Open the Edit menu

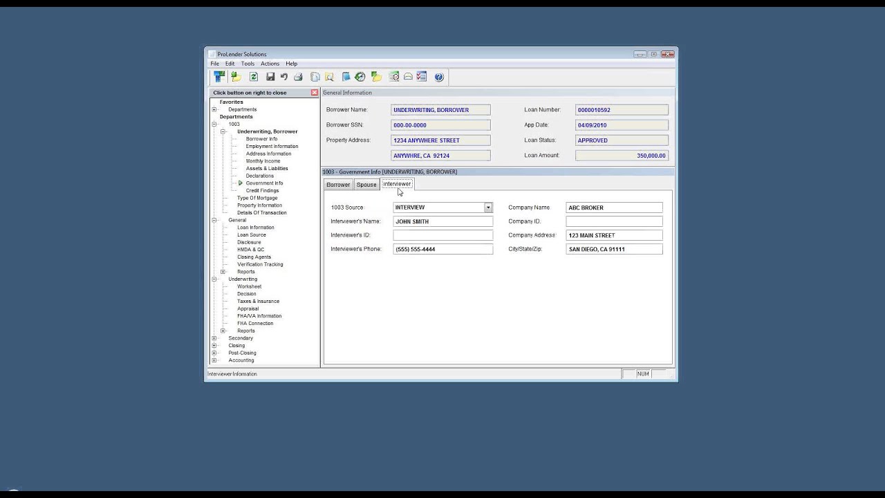(230, 64)
